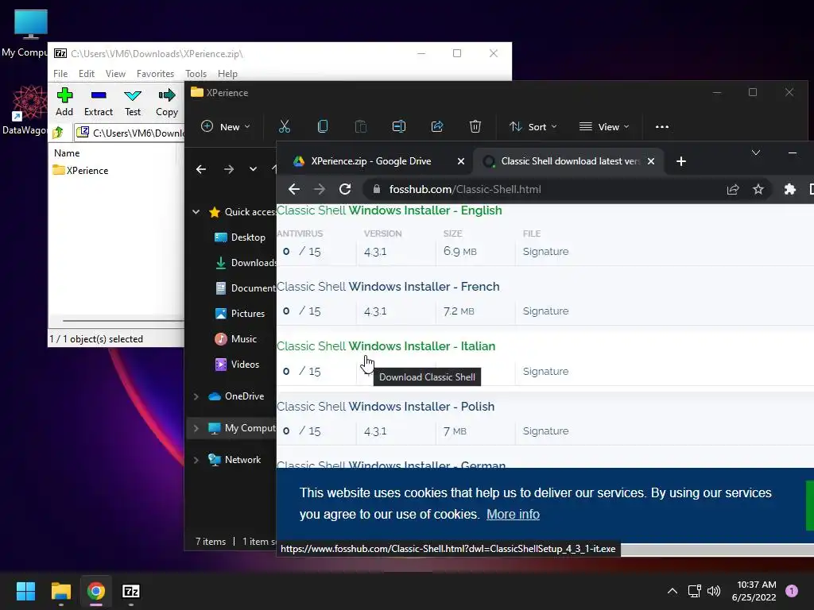Screen dimensions: 814x610
Task: Click the Paste icon in Explorer toolbar
Action: [360, 126]
